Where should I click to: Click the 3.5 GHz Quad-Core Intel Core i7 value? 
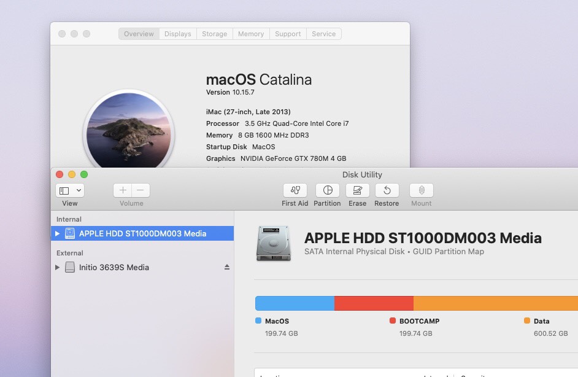(x=297, y=123)
